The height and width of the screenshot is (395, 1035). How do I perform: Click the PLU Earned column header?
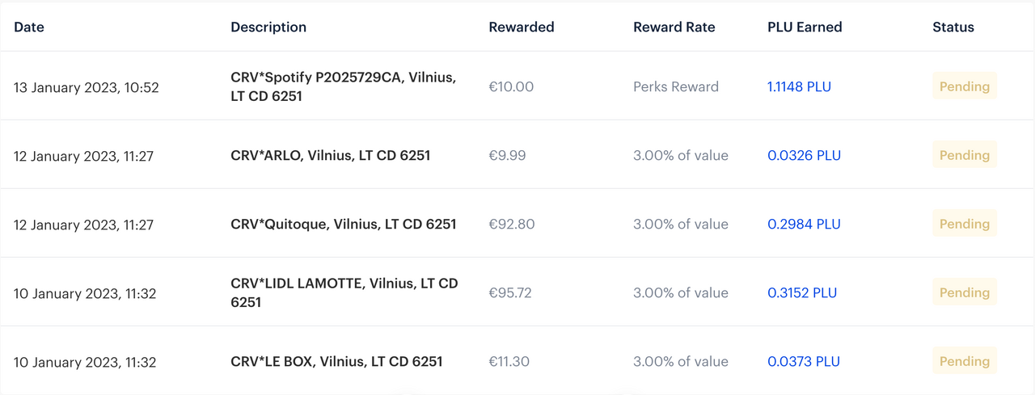coord(805,27)
